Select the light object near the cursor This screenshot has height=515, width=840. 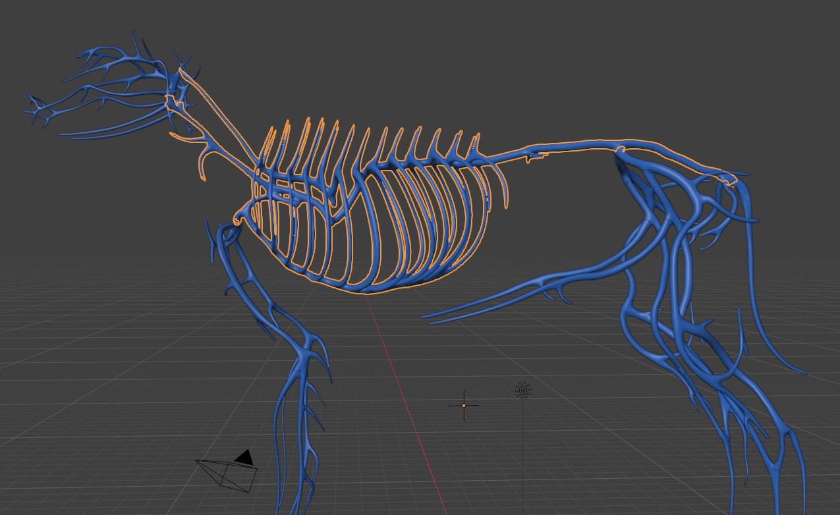click(x=522, y=391)
